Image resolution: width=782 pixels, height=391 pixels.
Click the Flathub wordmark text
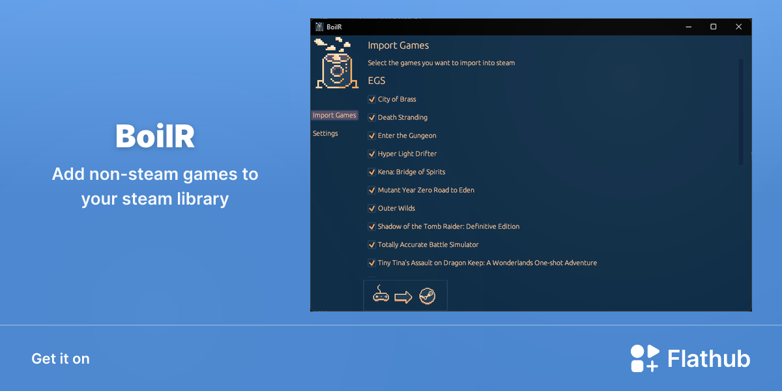(x=709, y=359)
